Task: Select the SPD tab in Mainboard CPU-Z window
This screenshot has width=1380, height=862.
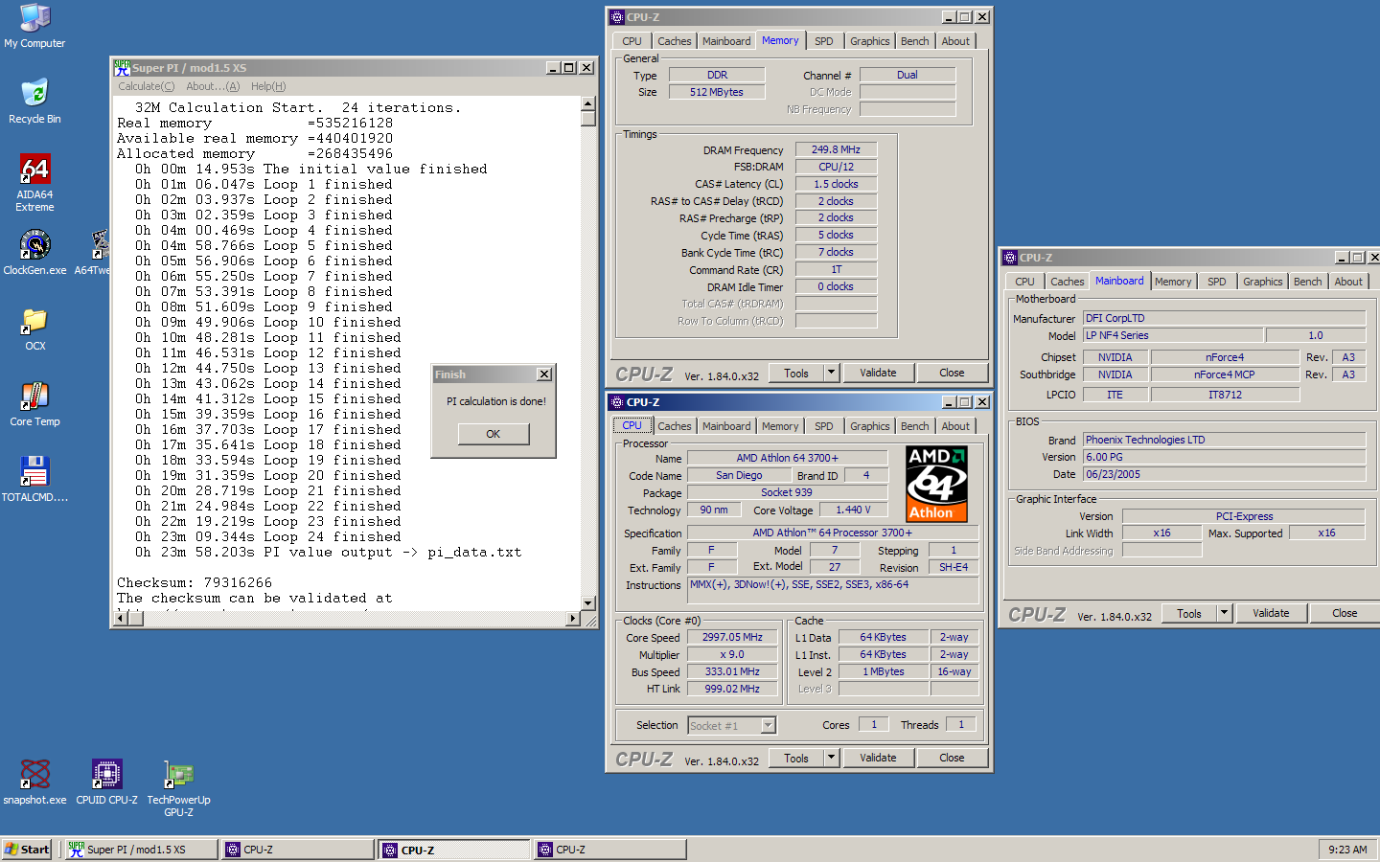Action: (x=1216, y=282)
